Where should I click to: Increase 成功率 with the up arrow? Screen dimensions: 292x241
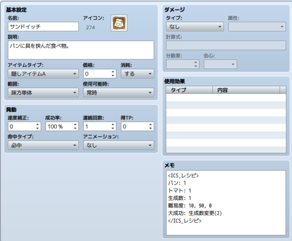(x=75, y=124)
